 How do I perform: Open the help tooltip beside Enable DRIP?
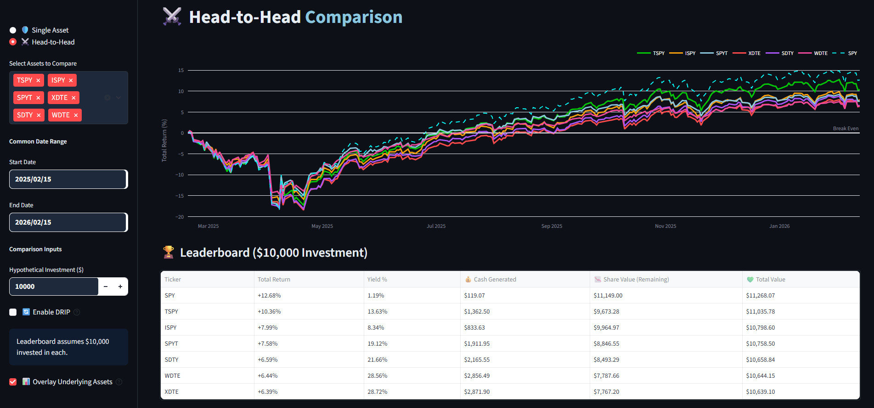click(x=77, y=312)
